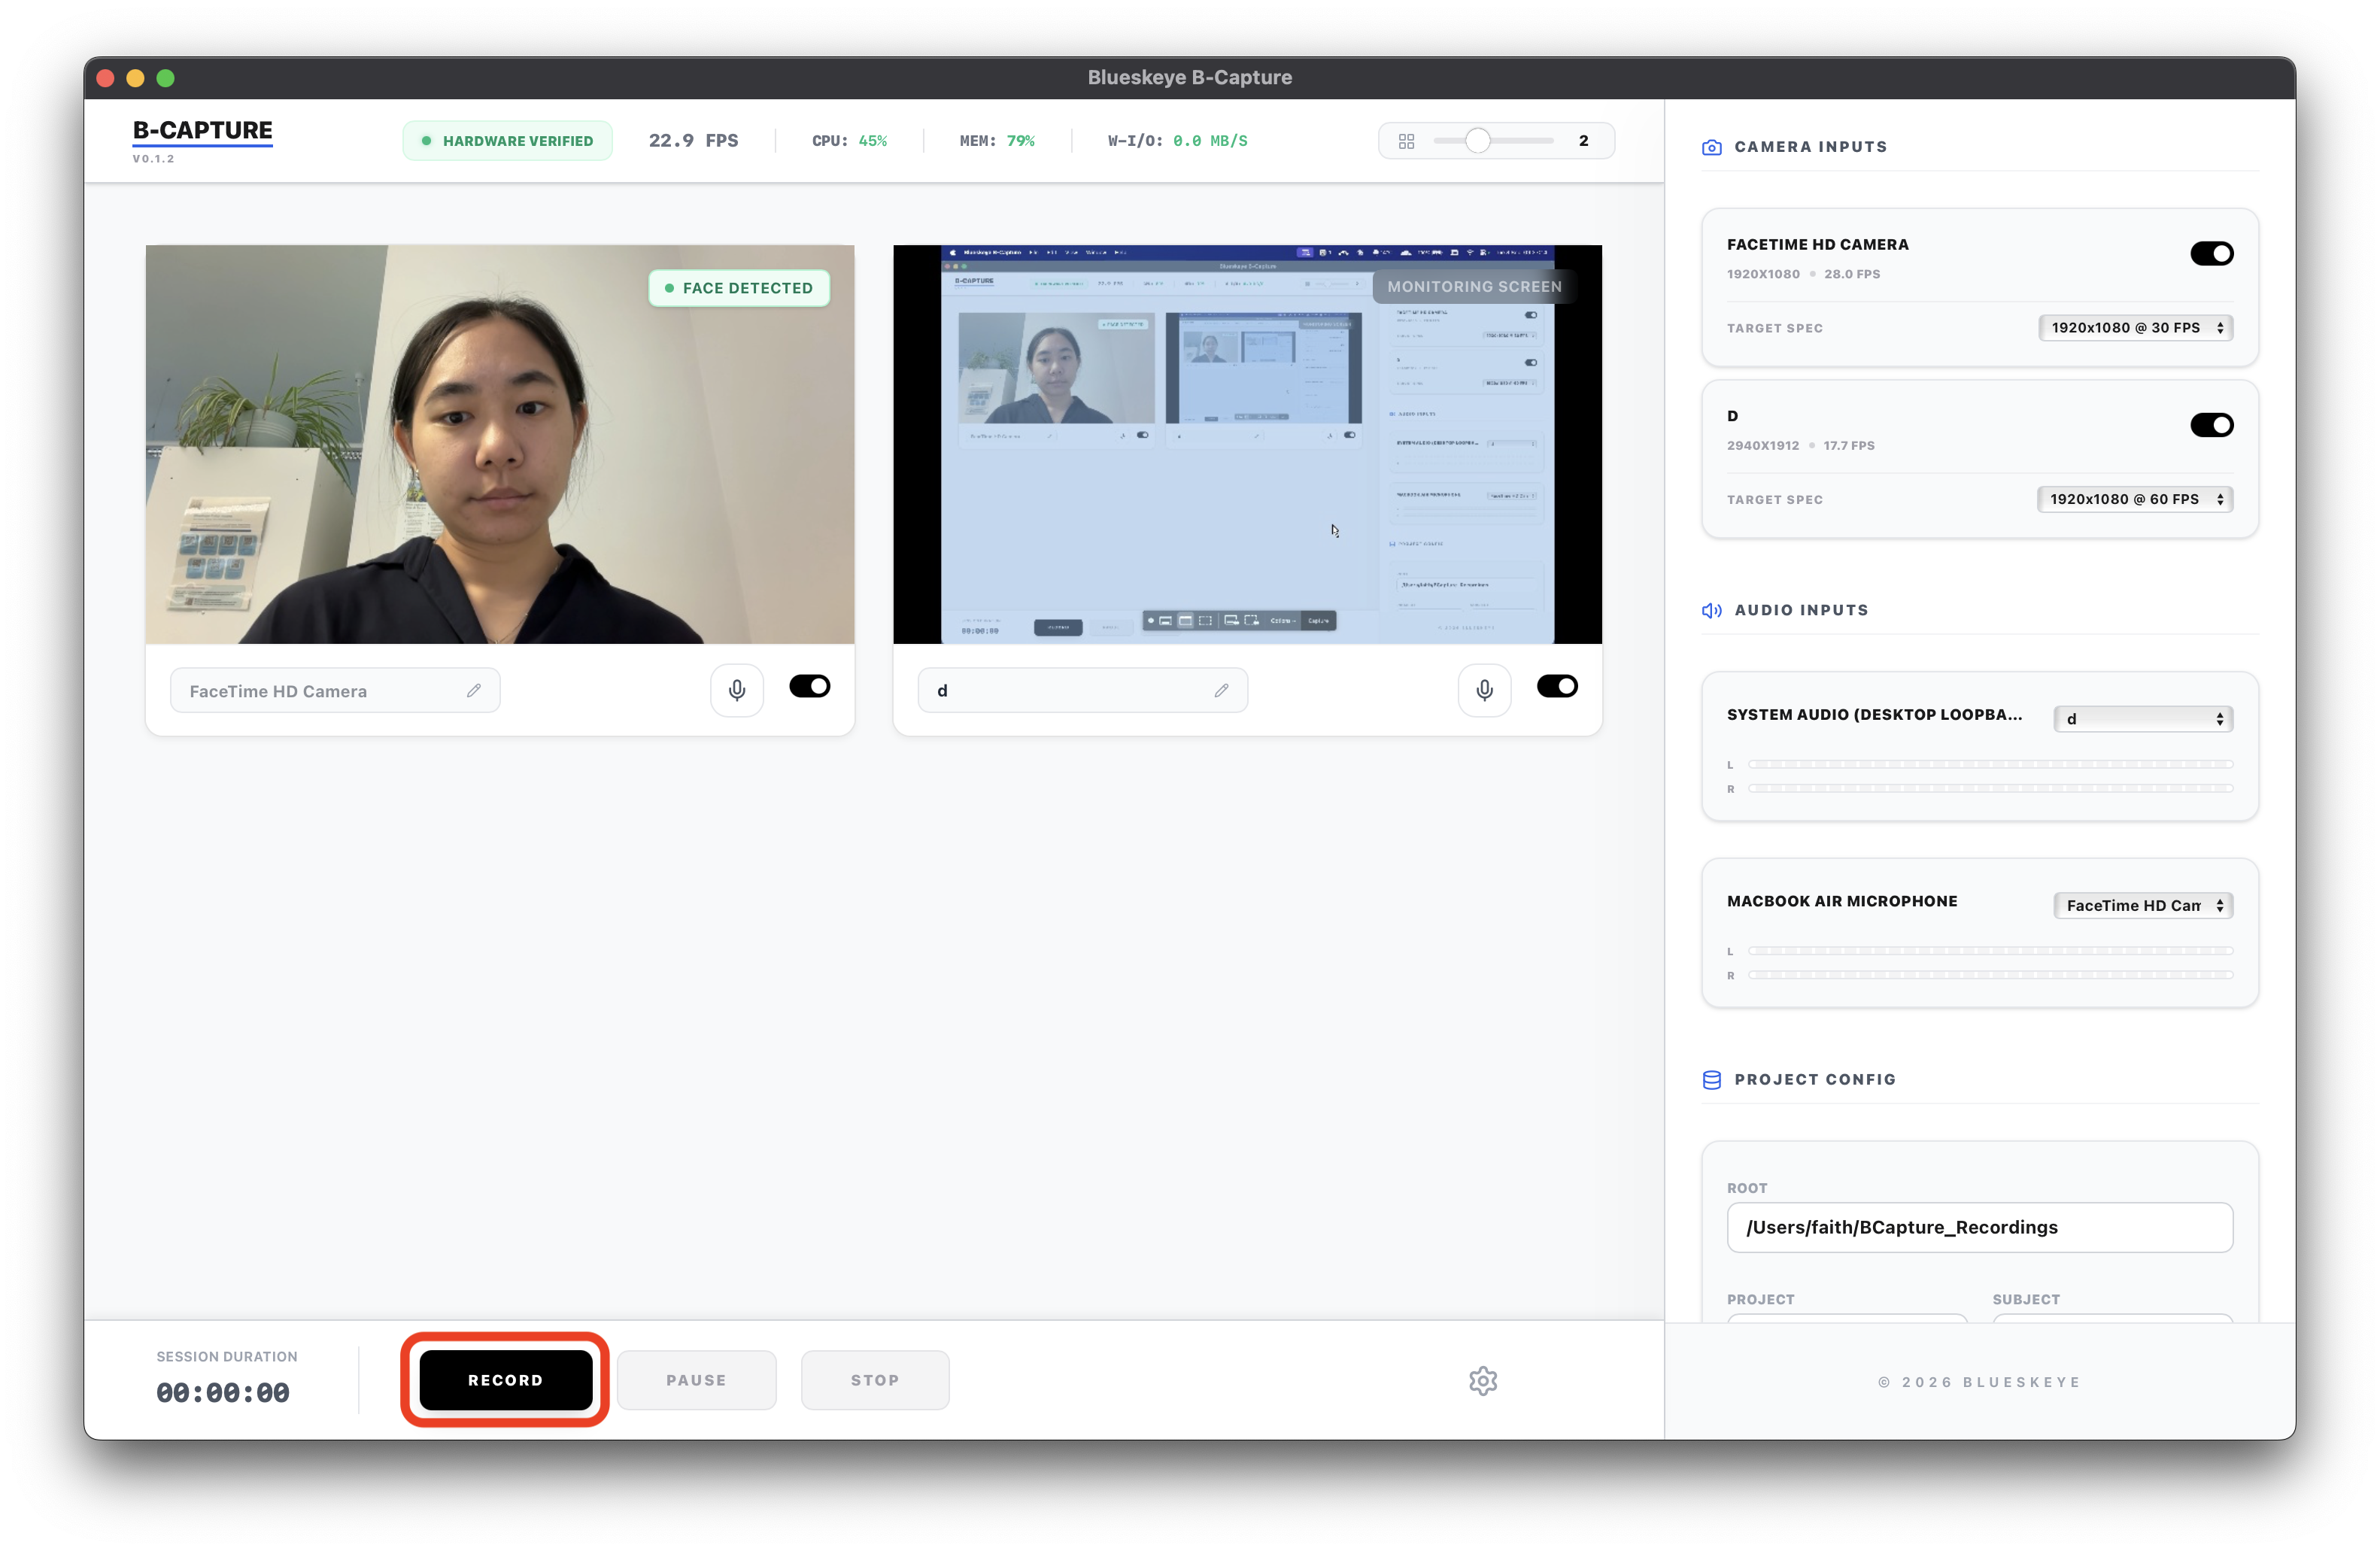Screen dimensions: 2380x1551
Task: Click the monitoring screen preview
Action: pyautogui.click(x=1247, y=444)
